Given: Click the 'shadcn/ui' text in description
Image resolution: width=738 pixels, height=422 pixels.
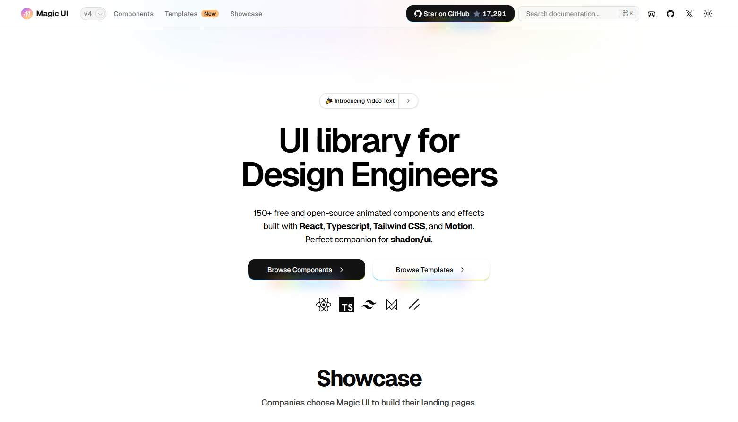Looking at the screenshot, I should [x=411, y=240].
